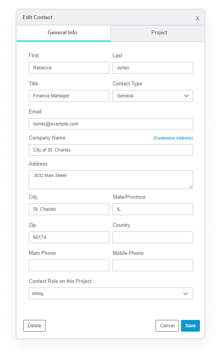221x362 pixels.
Task: Open the Contact Role on this Project dropdown
Action: point(111,293)
